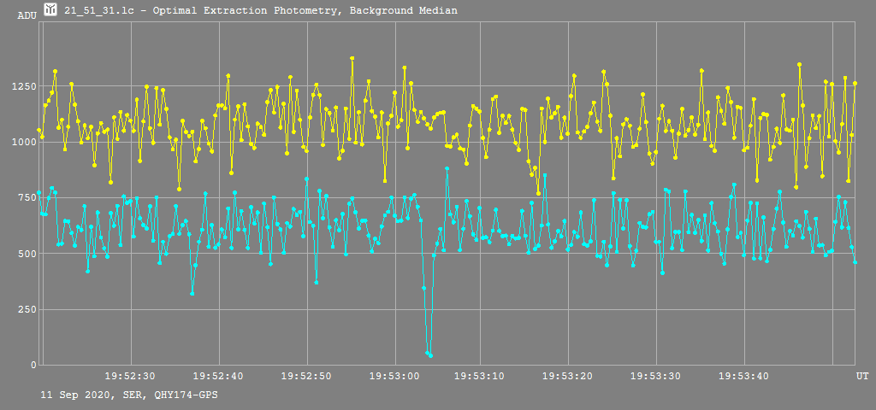Click the 19:52:50 time tick label

305,376
